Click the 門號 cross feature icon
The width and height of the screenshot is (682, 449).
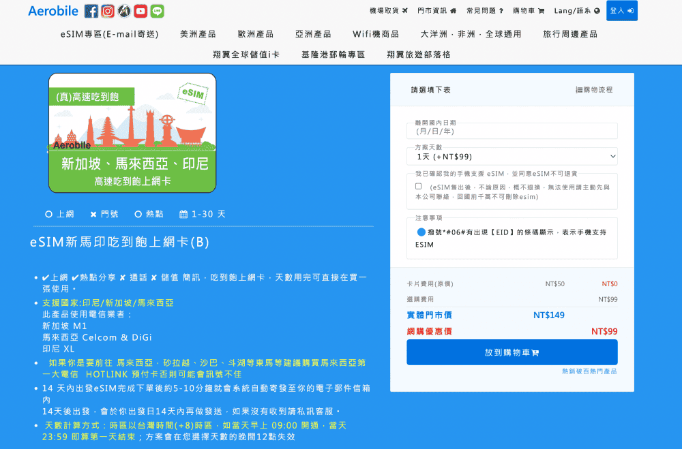93,215
